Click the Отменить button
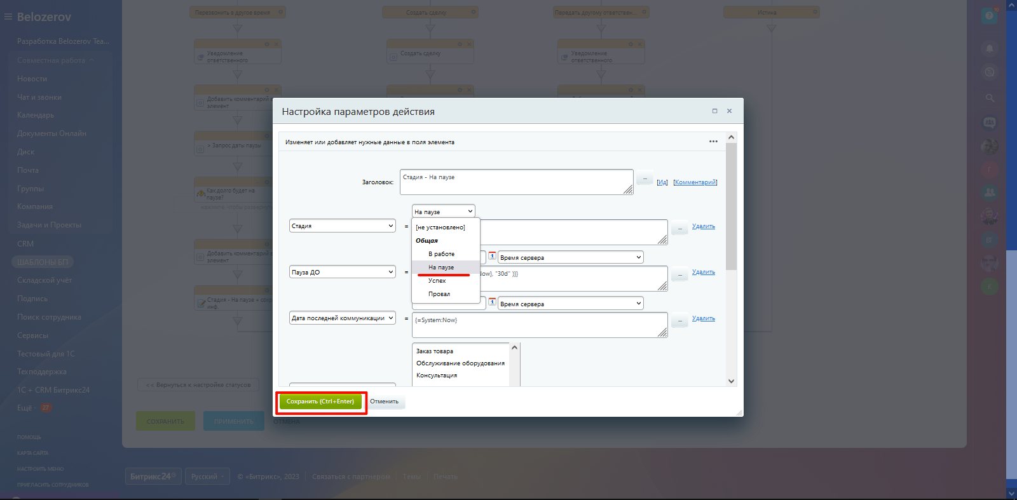 385,402
